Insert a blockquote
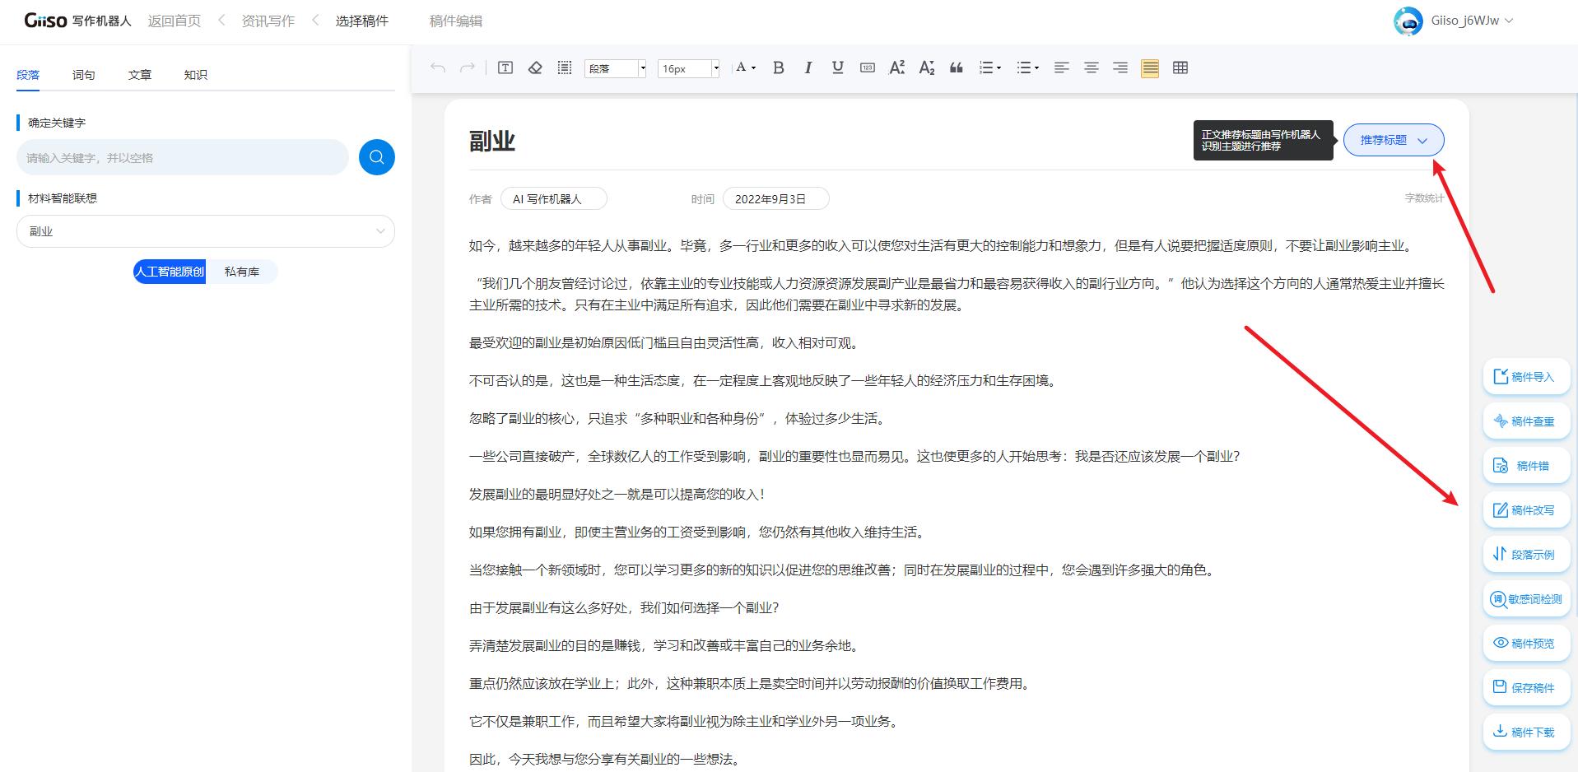 (956, 67)
